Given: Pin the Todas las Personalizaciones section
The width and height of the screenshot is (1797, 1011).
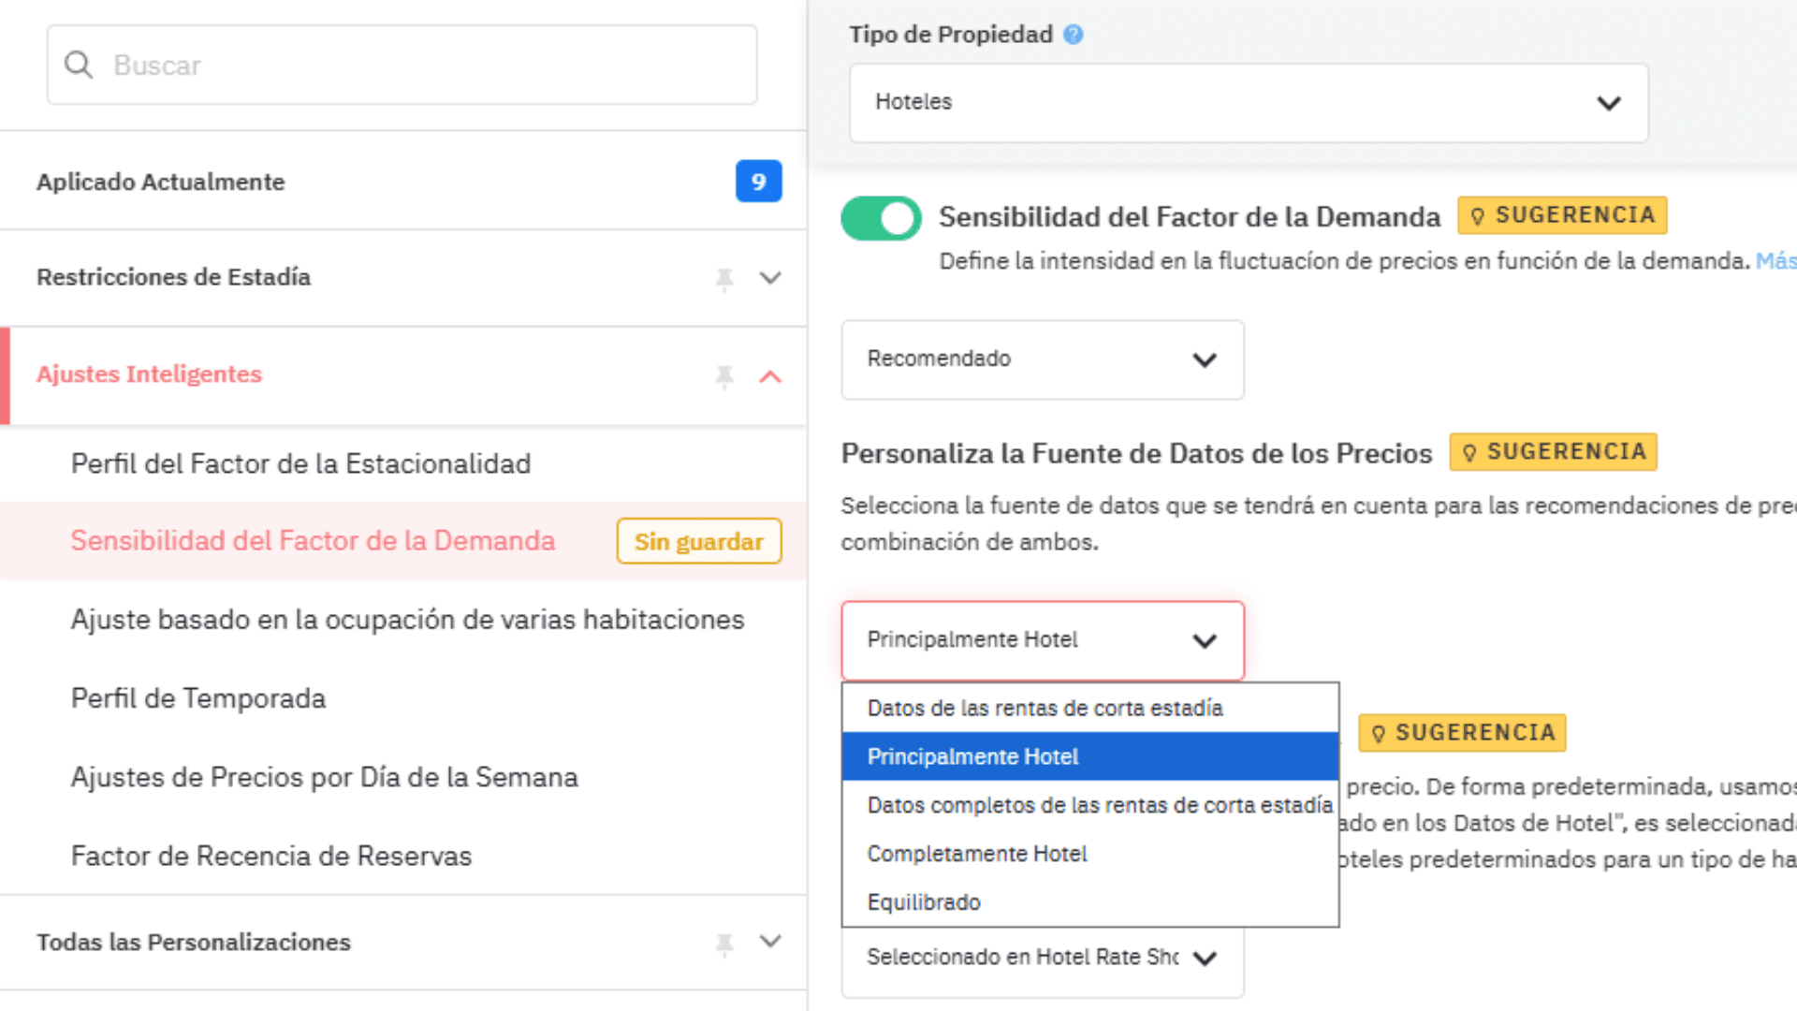Looking at the screenshot, I should (724, 943).
